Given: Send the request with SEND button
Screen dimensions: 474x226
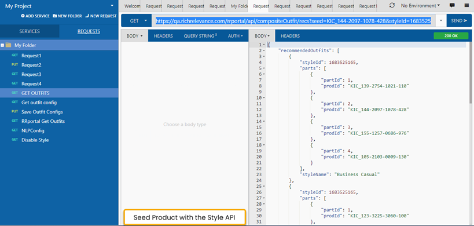Looking at the screenshot, I should point(459,21).
